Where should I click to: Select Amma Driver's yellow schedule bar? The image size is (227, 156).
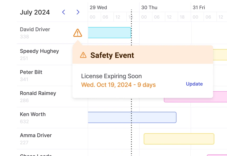tap(179, 139)
